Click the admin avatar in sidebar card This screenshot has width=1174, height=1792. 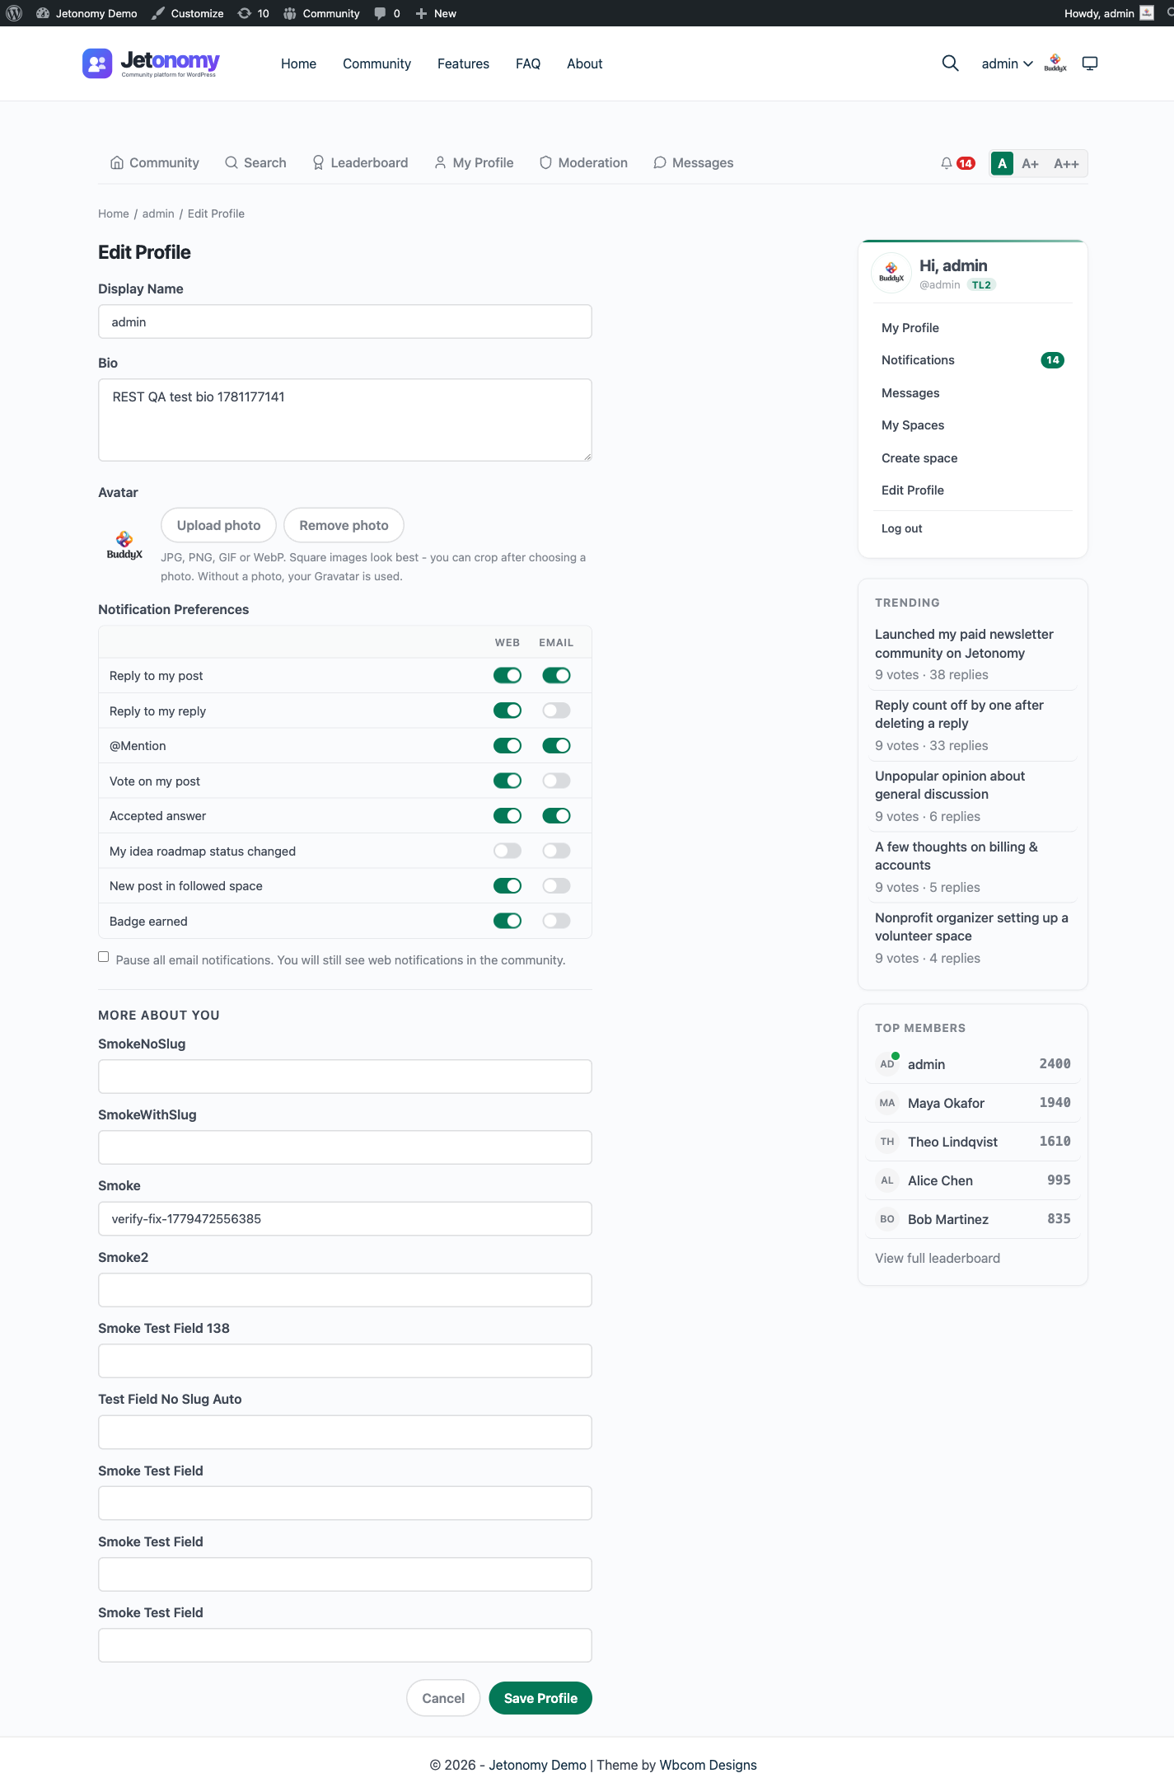(891, 273)
